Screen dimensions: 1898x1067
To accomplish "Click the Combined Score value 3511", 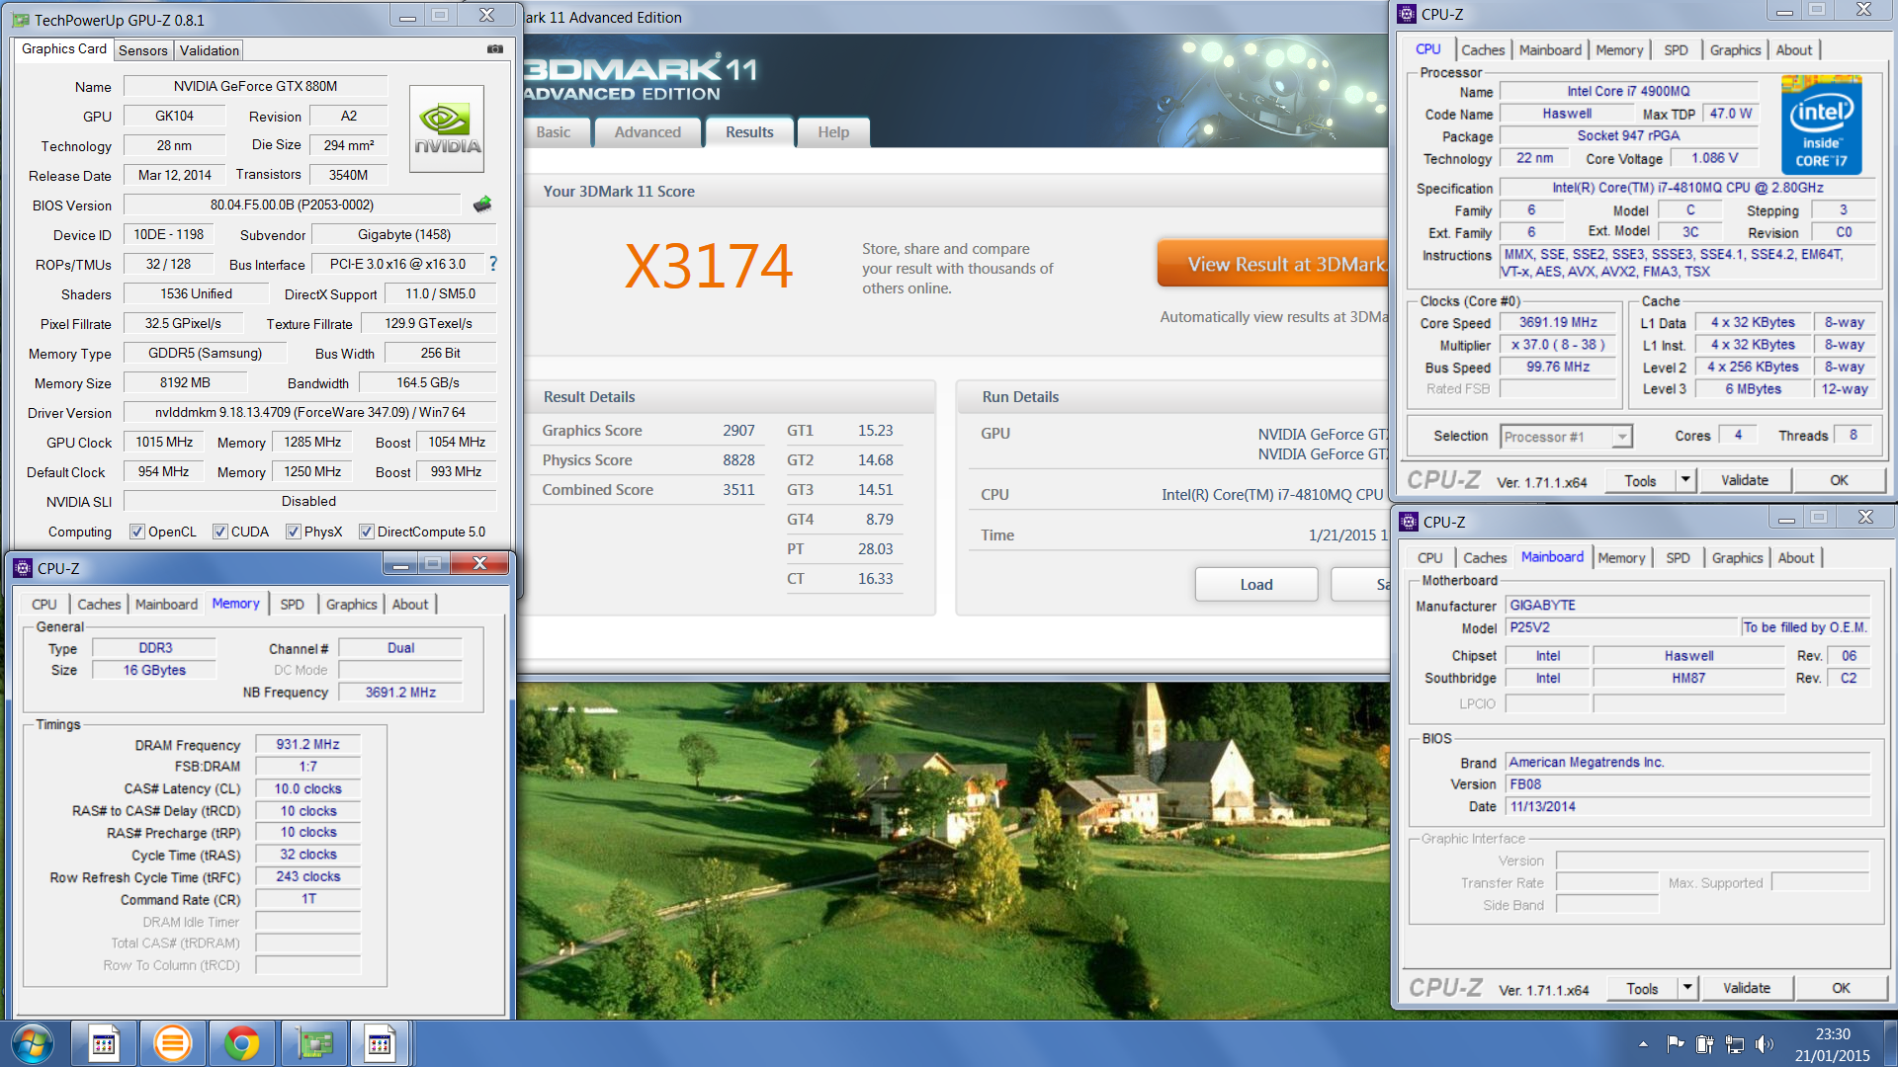I will 738,490.
